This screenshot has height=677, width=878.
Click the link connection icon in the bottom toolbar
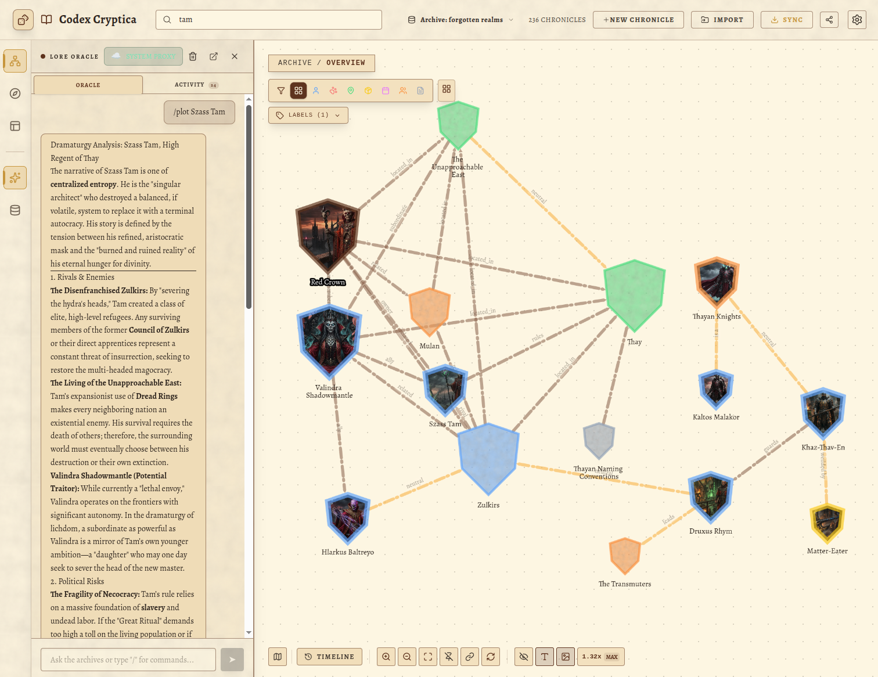[x=470, y=657]
